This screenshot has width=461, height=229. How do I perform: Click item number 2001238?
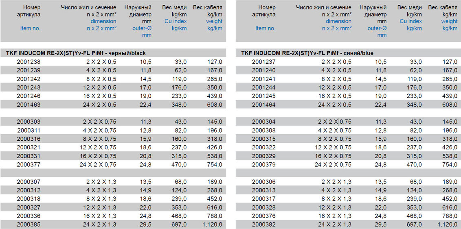[29, 62]
